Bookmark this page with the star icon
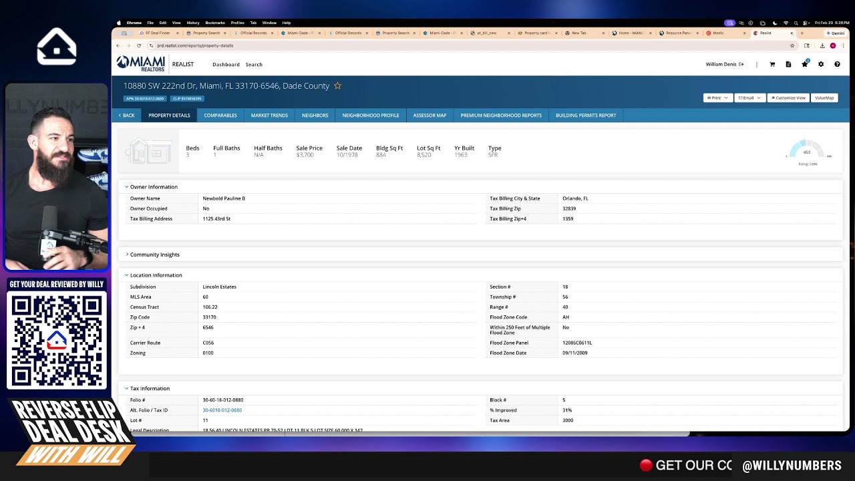The image size is (855, 481). [x=792, y=45]
